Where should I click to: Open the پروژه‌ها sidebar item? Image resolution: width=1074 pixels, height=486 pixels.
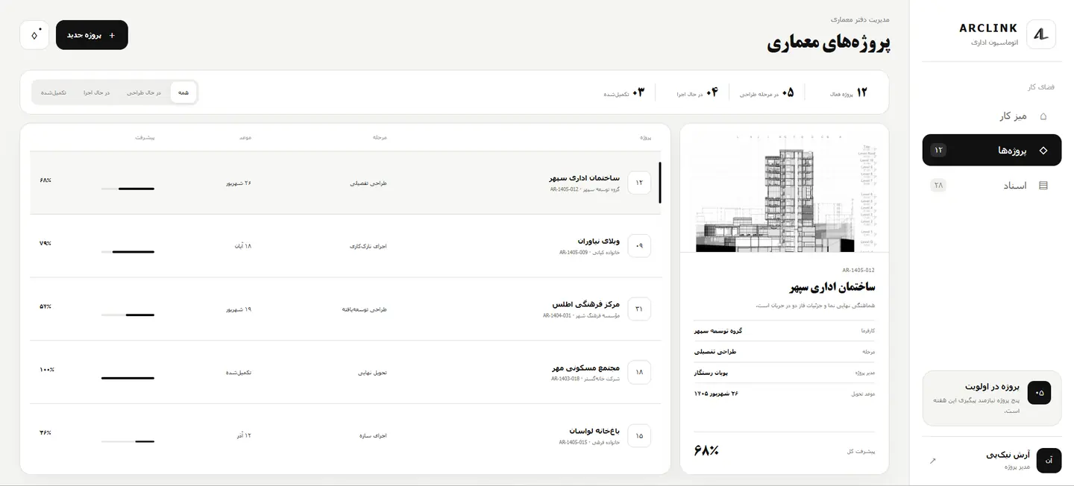pos(992,151)
